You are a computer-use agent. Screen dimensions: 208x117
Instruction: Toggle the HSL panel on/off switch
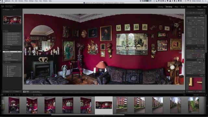(x=186, y=48)
